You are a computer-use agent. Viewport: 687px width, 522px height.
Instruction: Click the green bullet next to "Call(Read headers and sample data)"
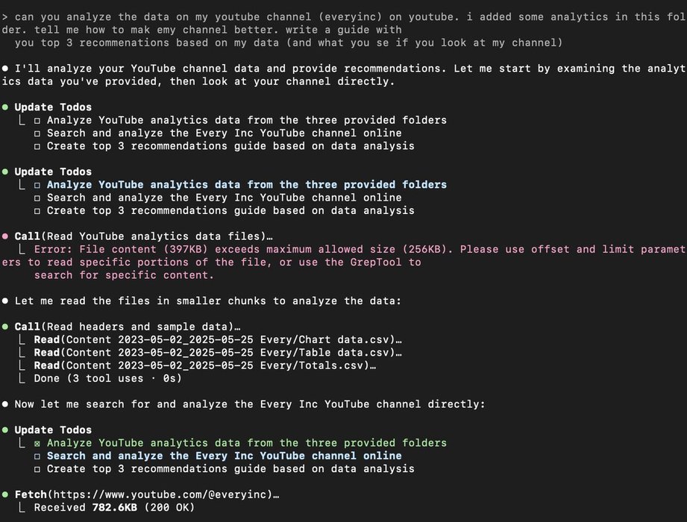[5, 327]
